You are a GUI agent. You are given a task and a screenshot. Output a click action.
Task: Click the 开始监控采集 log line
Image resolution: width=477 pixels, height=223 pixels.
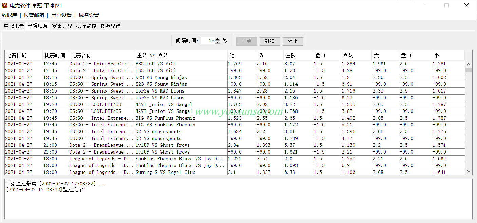(56, 183)
